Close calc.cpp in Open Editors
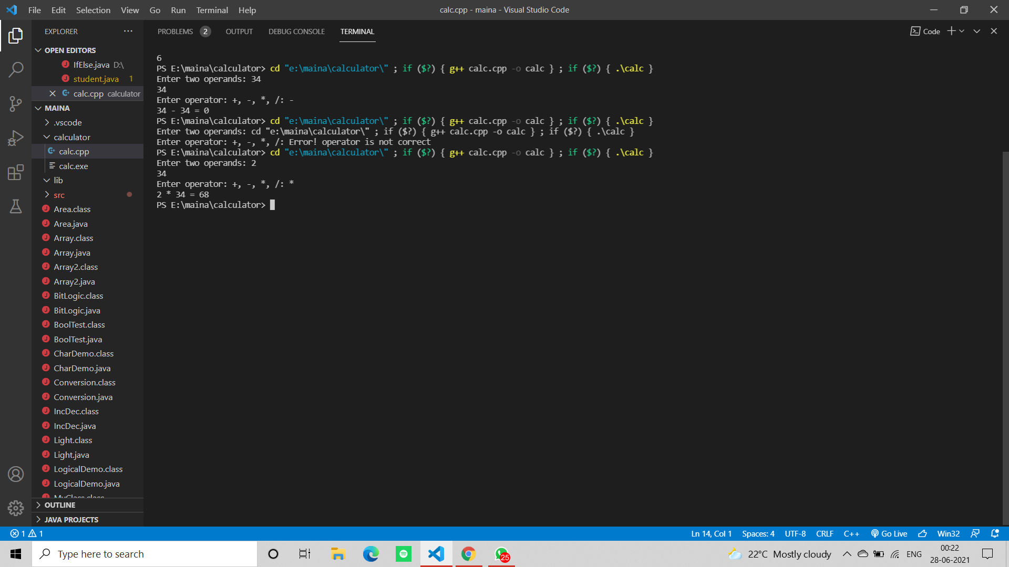 [x=53, y=93]
